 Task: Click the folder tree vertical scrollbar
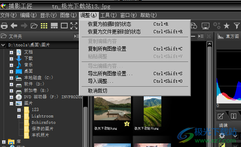85,127
